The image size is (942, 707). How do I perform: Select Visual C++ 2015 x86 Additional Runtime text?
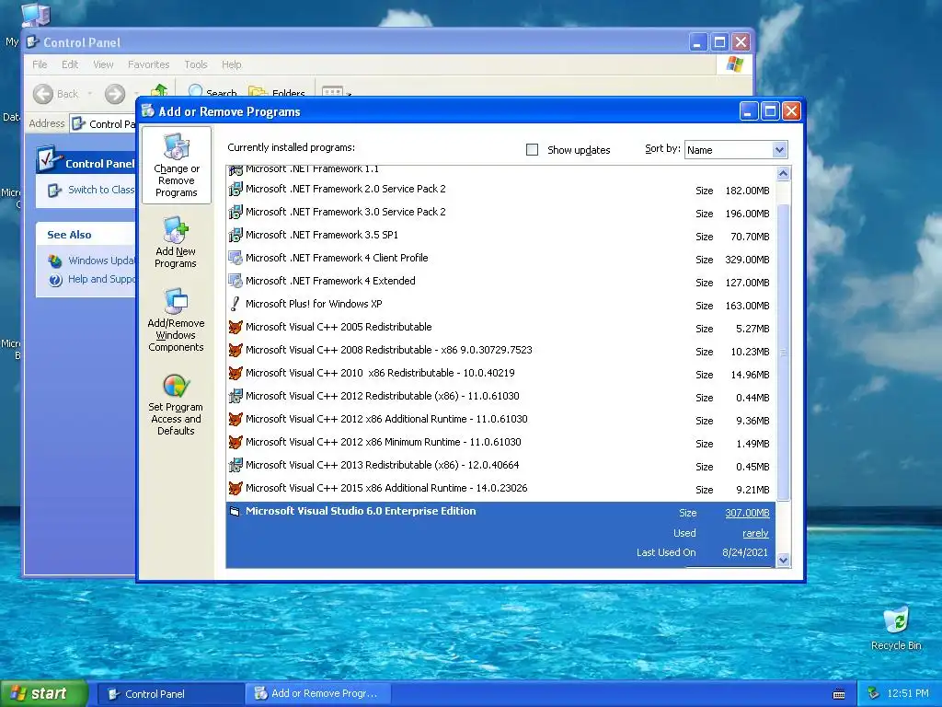click(386, 488)
